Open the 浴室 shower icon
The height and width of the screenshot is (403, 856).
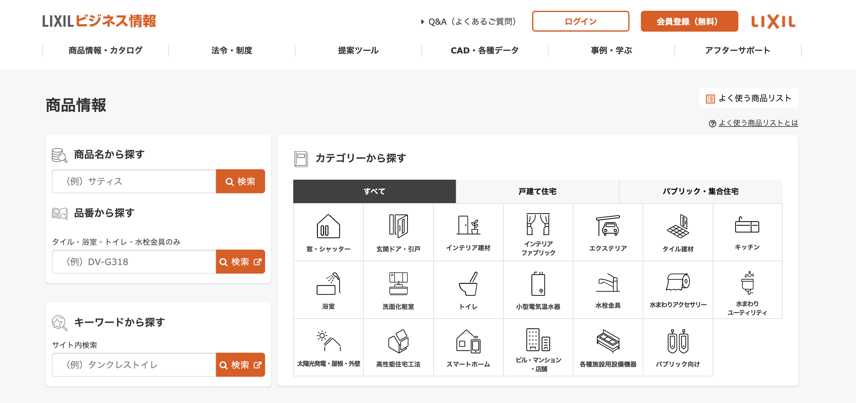pos(328,284)
